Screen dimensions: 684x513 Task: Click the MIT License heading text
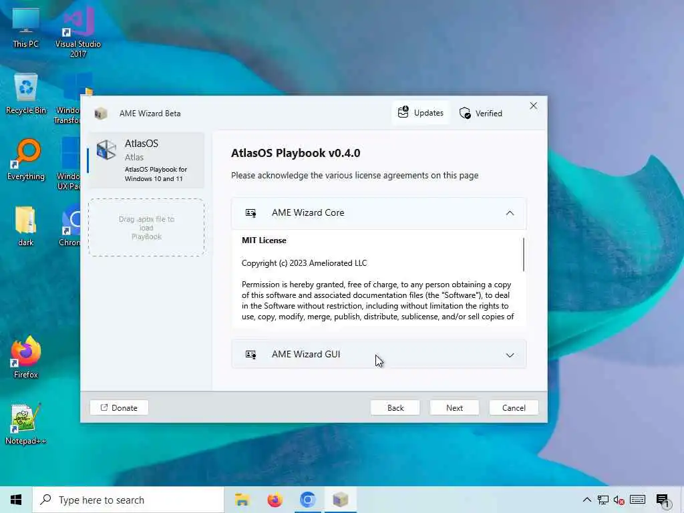click(264, 240)
